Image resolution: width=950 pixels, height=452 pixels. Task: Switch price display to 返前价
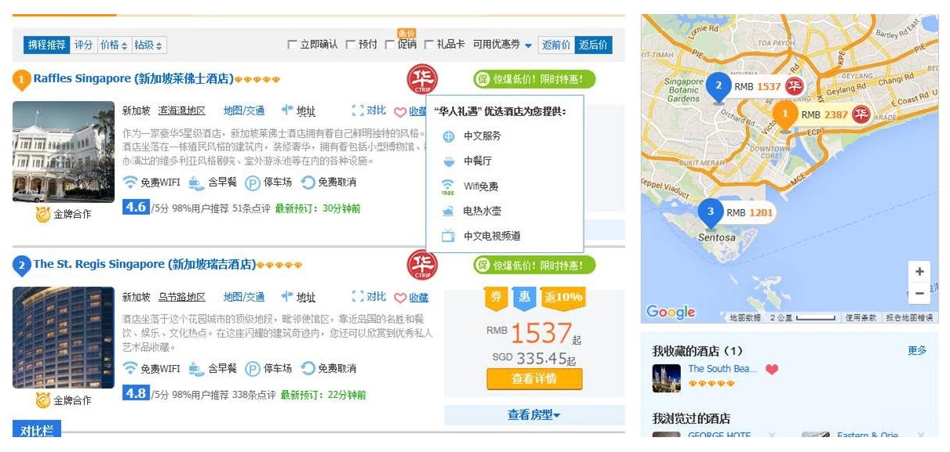pyautogui.click(x=556, y=45)
